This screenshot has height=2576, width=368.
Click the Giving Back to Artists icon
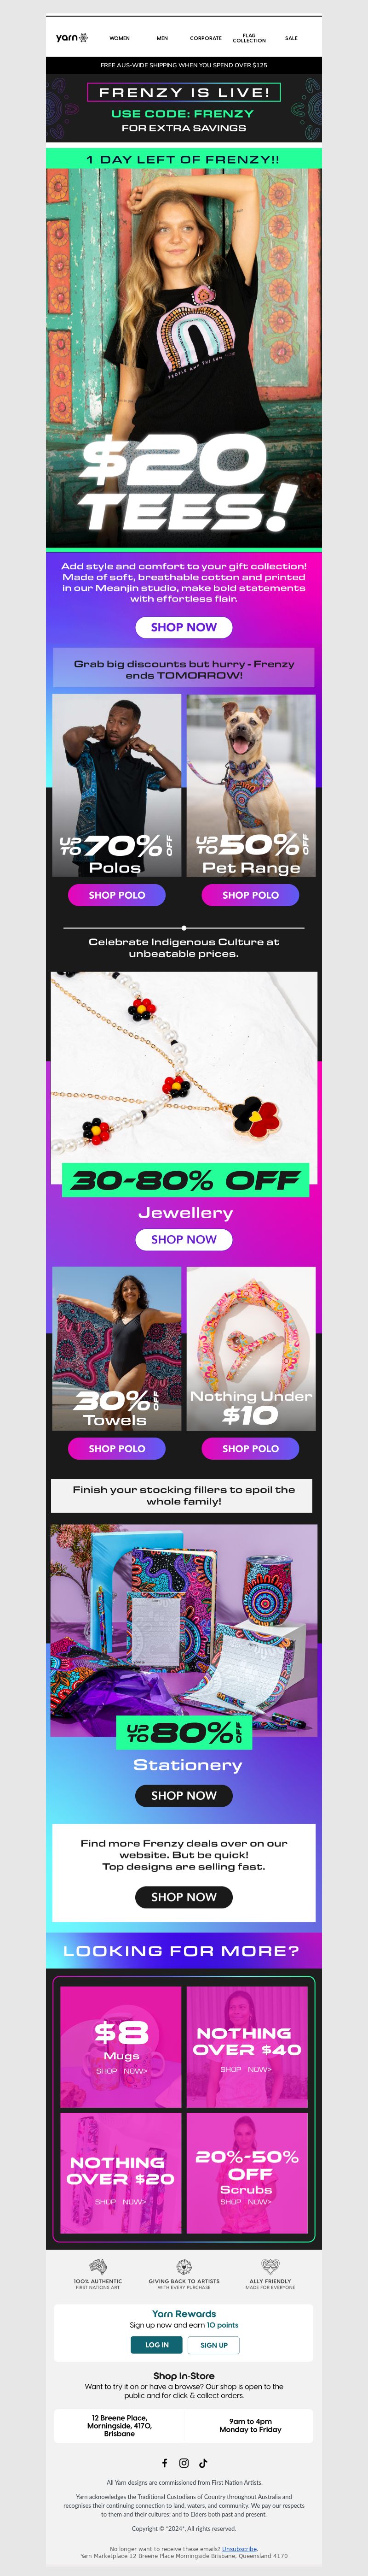[x=184, y=2266]
